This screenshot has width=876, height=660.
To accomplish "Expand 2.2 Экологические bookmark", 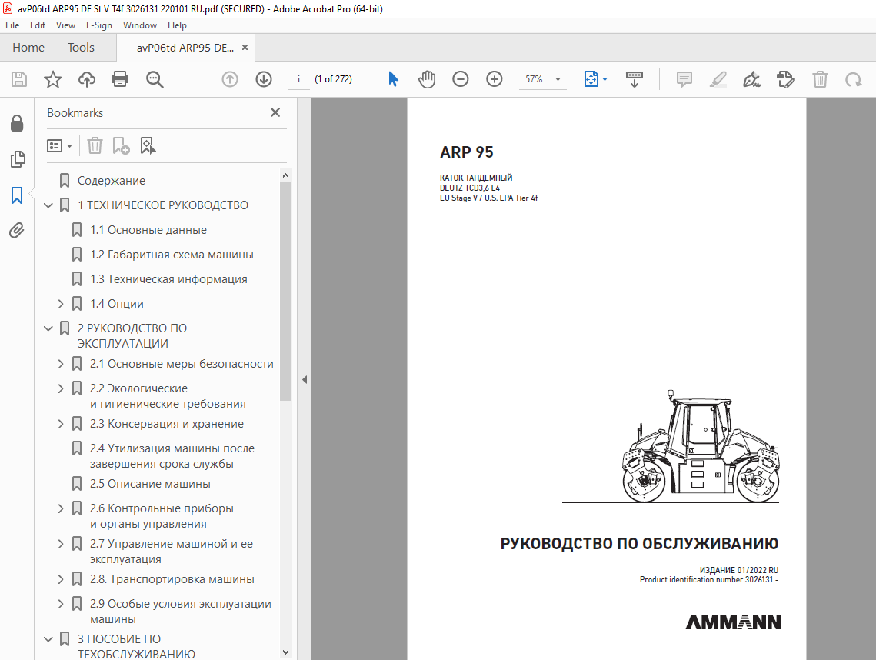I will click(61, 388).
